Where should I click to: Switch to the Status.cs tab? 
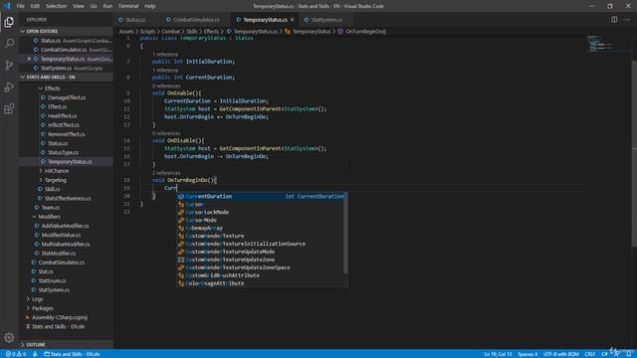(135, 20)
